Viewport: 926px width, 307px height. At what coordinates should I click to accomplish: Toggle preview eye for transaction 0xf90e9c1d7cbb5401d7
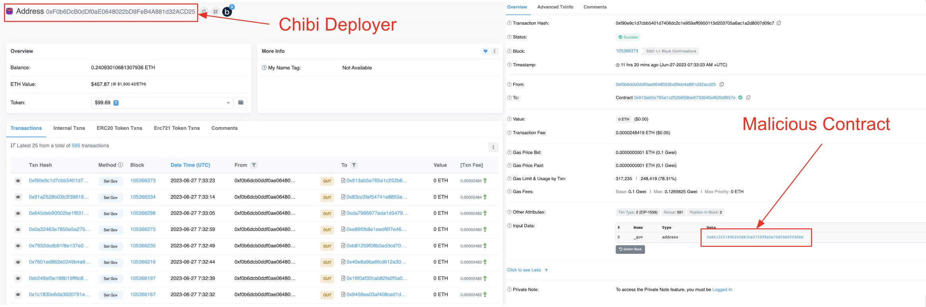click(18, 181)
